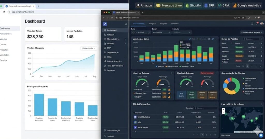Click the Ticket Médio metric tile
Screen dimensions: 265x139
coord(192,95)
